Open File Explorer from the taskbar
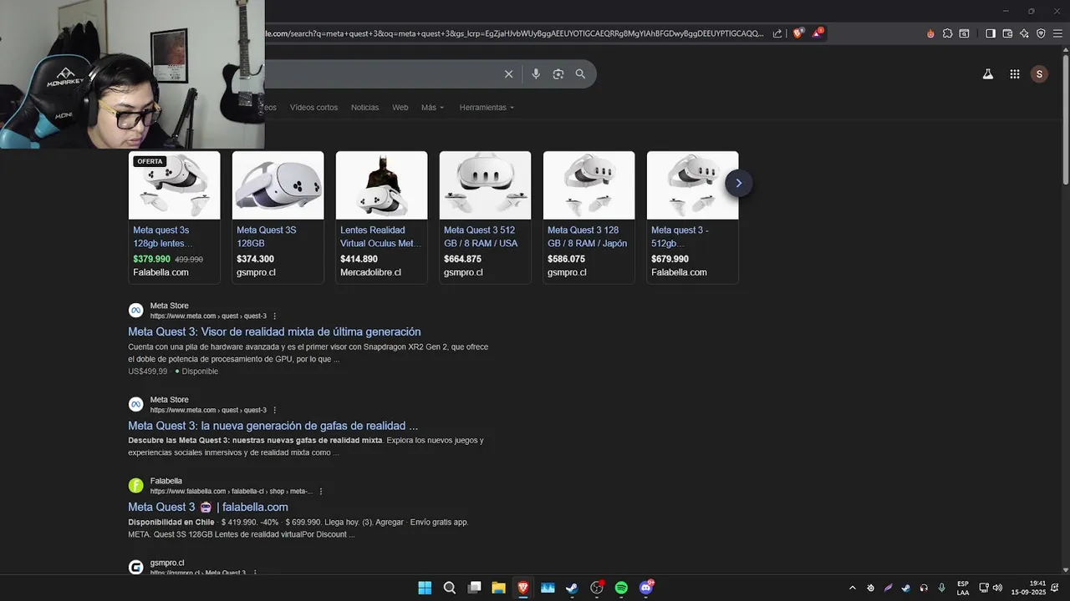This screenshot has width=1070, height=601. [x=498, y=588]
